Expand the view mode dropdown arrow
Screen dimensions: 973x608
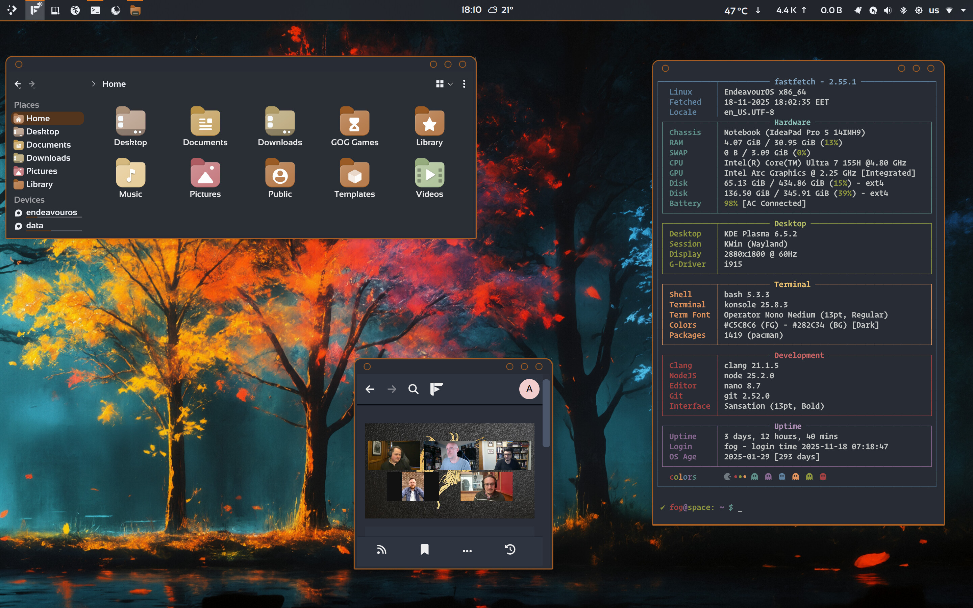(450, 84)
